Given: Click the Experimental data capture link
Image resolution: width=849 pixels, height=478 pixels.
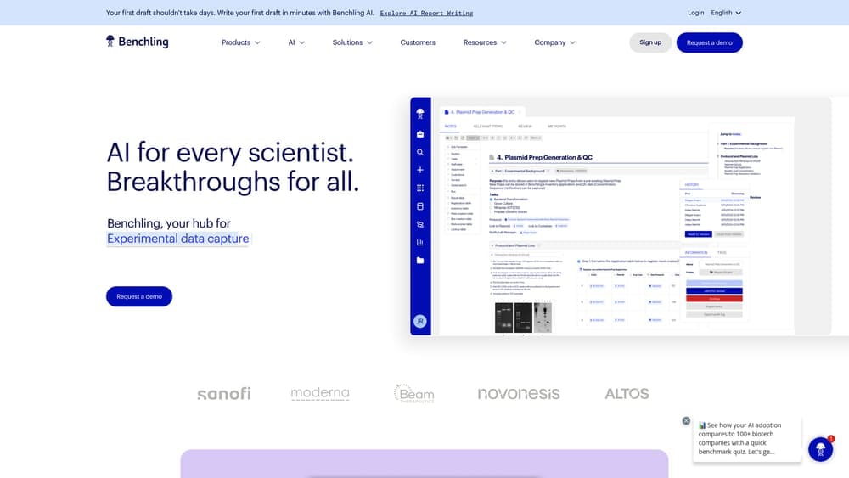Looking at the screenshot, I should pos(178,239).
